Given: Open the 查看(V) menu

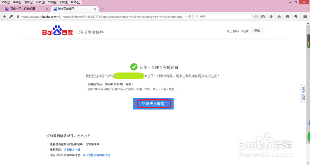Looking at the screenshot, I should pyautogui.click(x=29, y=2).
